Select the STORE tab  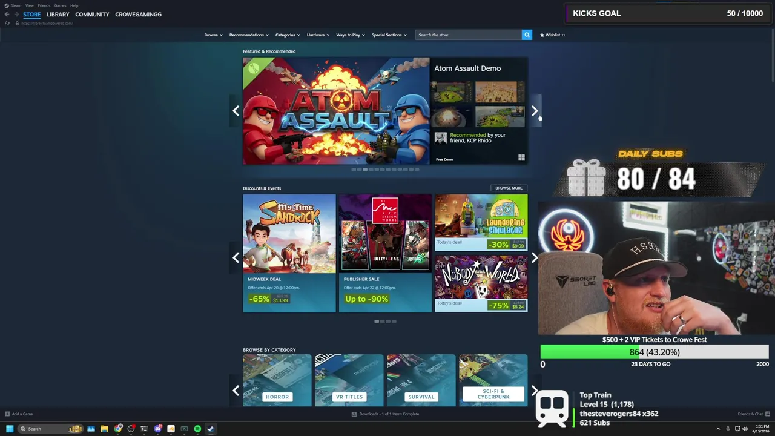pos(32,14)
